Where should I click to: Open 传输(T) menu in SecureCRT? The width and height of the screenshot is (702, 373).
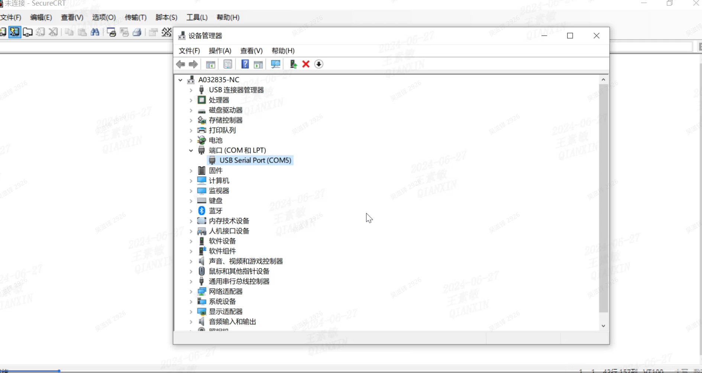tap(136, 17)
